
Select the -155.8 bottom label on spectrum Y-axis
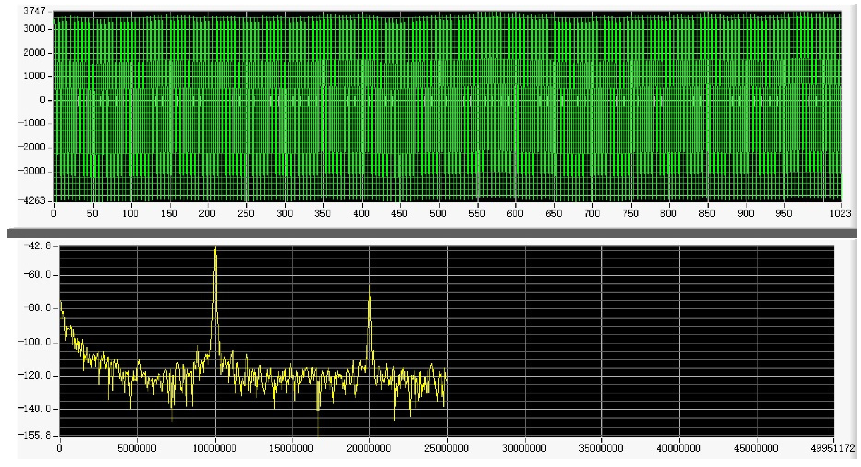(35, 435)
